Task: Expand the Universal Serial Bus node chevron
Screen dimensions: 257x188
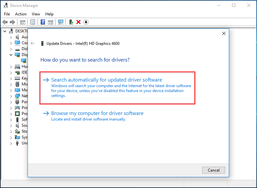Action: pyautogui.click(x=11, y=143)
